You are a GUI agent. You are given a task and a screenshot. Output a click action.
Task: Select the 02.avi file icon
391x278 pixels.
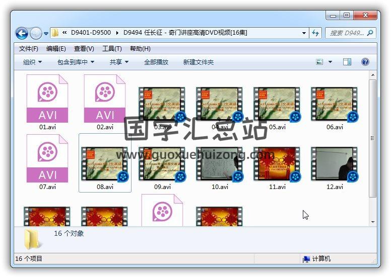[x=105, y=99]
